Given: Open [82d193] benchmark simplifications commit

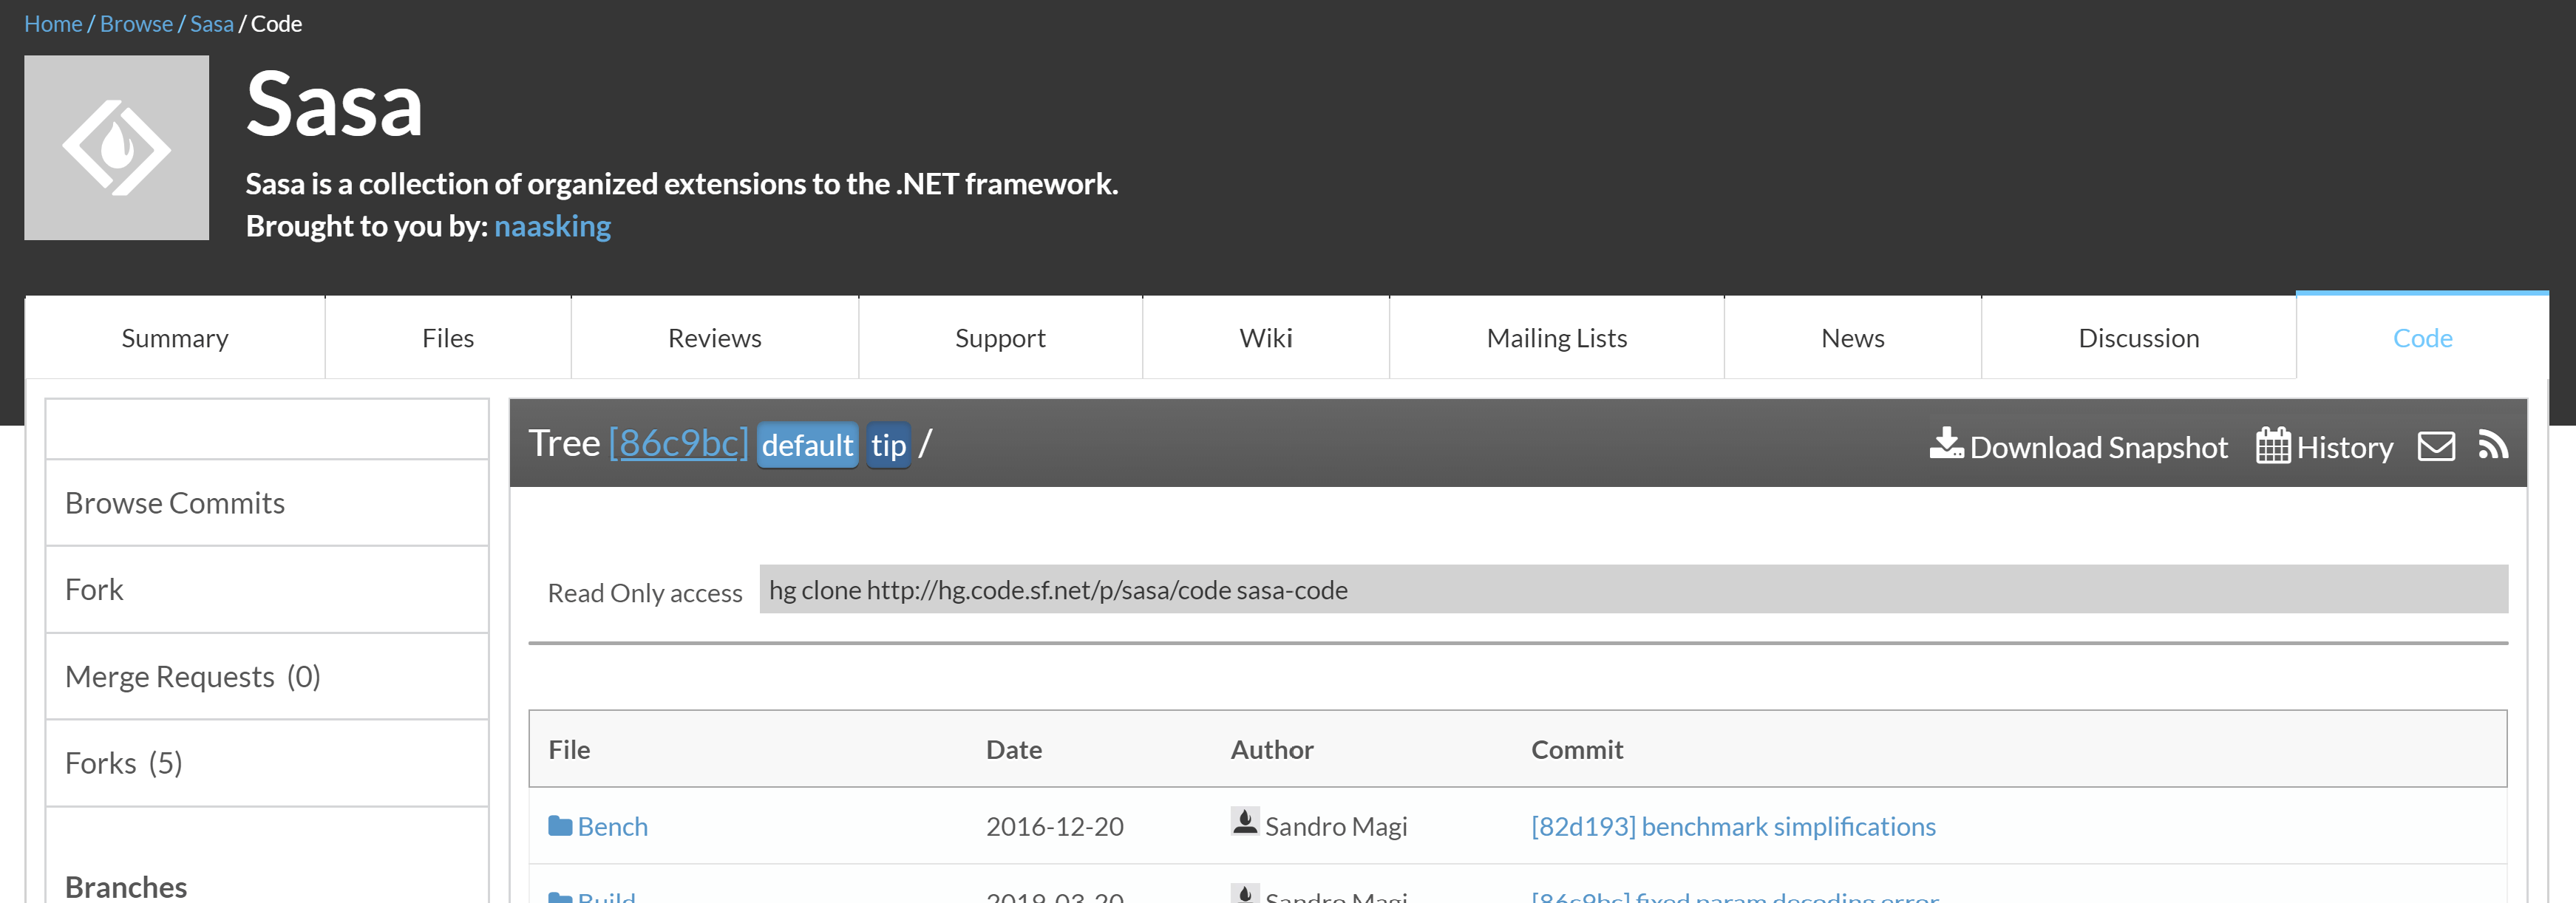Looking at the screenshot, I should click(x=1733, y=826).
